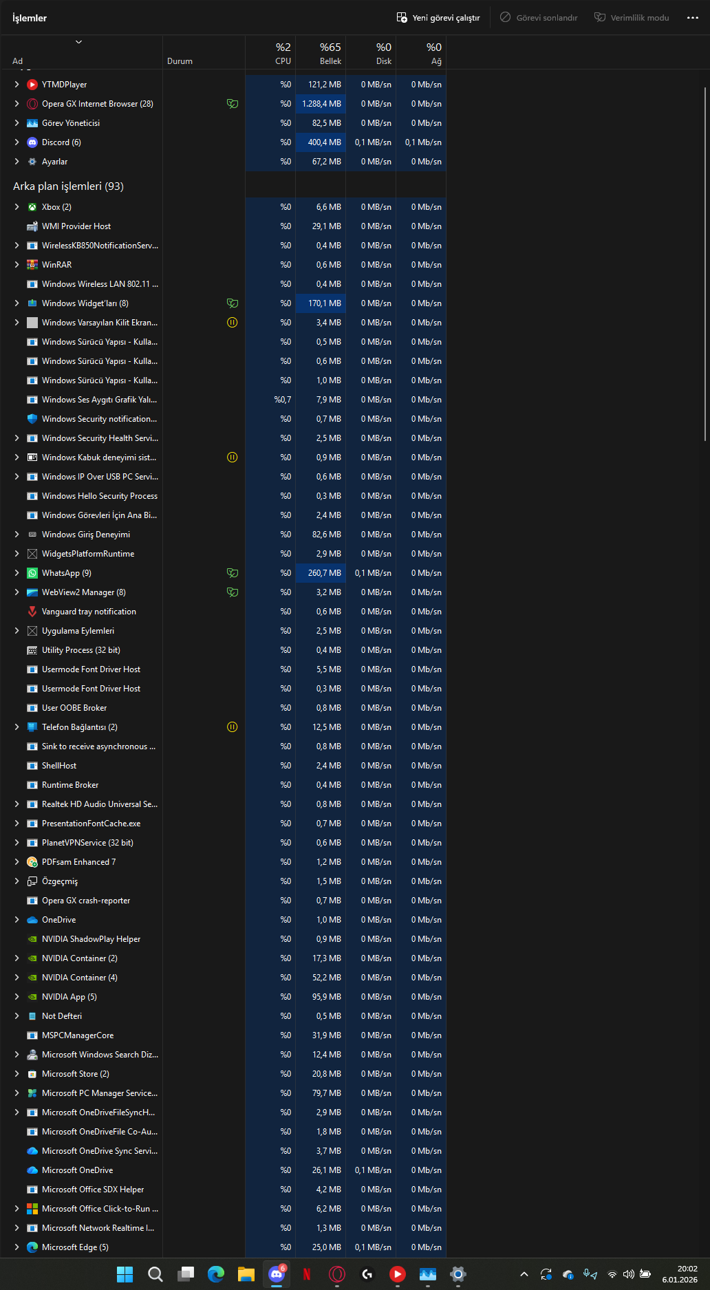Sort by the Durum status column

204,53
